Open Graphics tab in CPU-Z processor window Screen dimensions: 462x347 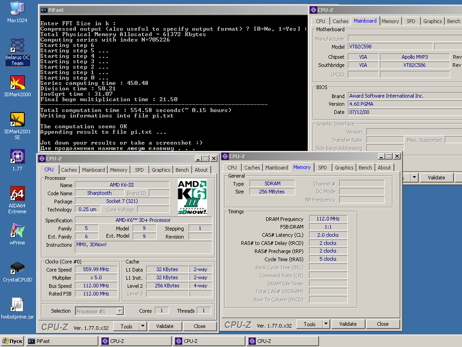click(x=161, y=170)
